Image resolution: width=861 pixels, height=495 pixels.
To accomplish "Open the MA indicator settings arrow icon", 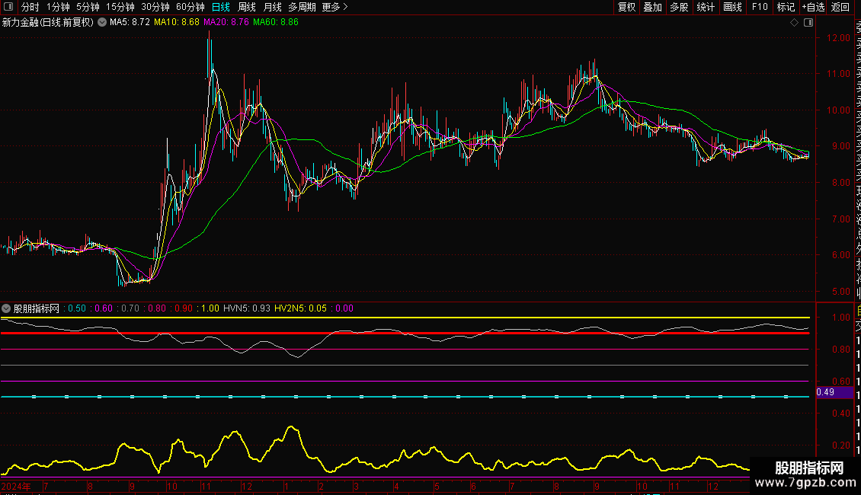I will point(102,23).
